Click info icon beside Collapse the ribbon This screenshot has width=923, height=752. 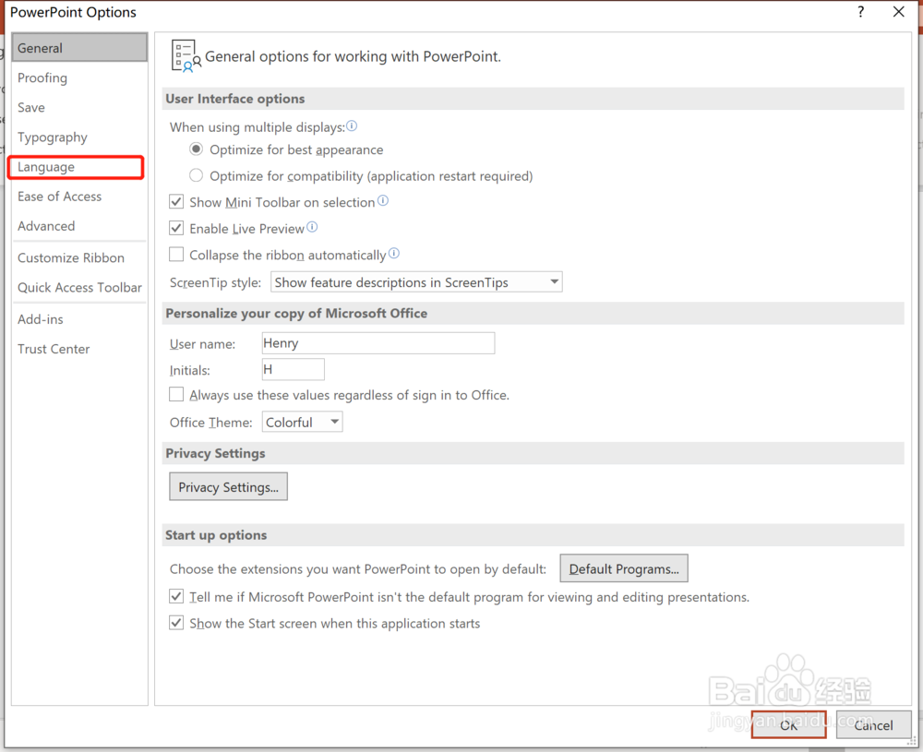pos(394,254)
